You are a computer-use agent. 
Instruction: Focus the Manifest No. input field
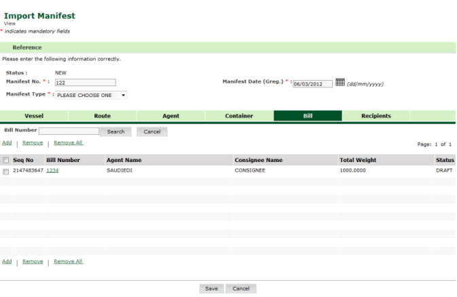point(86,83)
